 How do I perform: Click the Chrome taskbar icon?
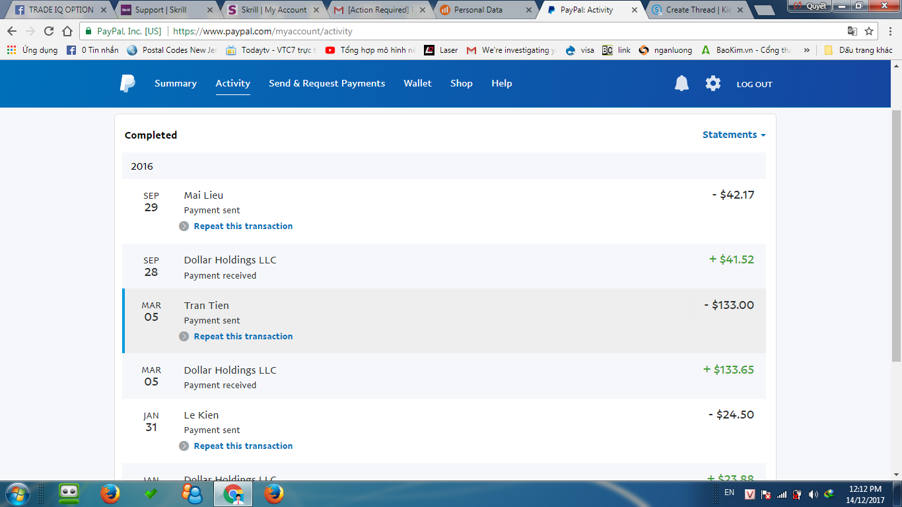(233, 494)
